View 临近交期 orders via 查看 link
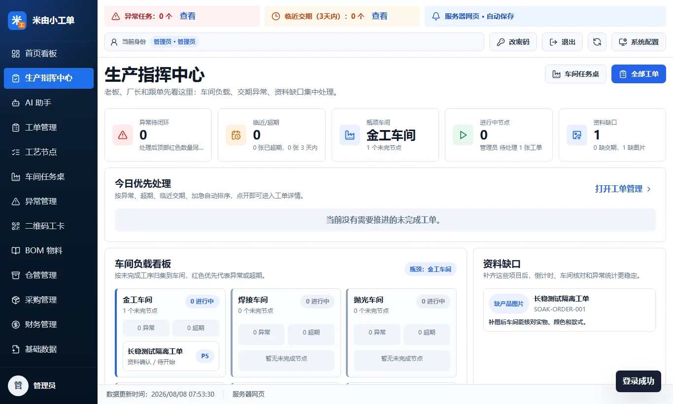The image size is (673, 404). pos(379,16)
